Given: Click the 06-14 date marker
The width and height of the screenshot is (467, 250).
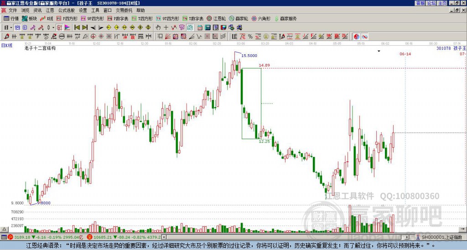Looking at the screenshot, I should pyautogui.click(x=405, y=54).
